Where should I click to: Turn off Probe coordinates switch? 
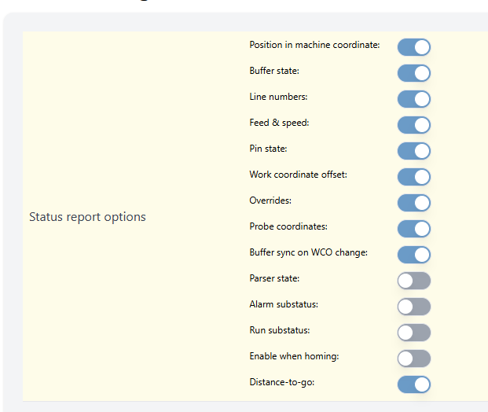point(413,229)
